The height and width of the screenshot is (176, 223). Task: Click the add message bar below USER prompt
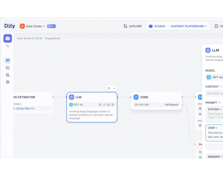coord(214,146)
